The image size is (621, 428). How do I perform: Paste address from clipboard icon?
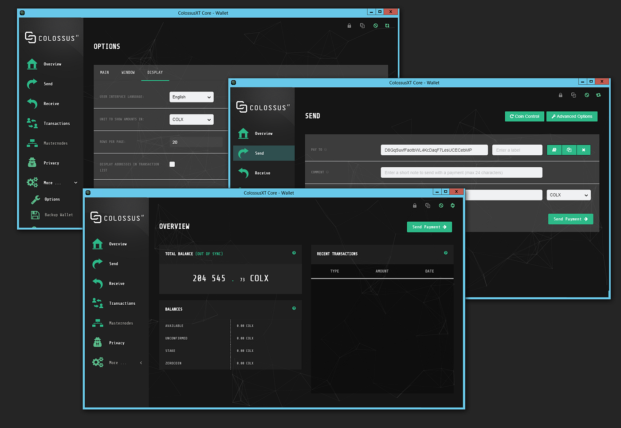[x=569, y=150]
